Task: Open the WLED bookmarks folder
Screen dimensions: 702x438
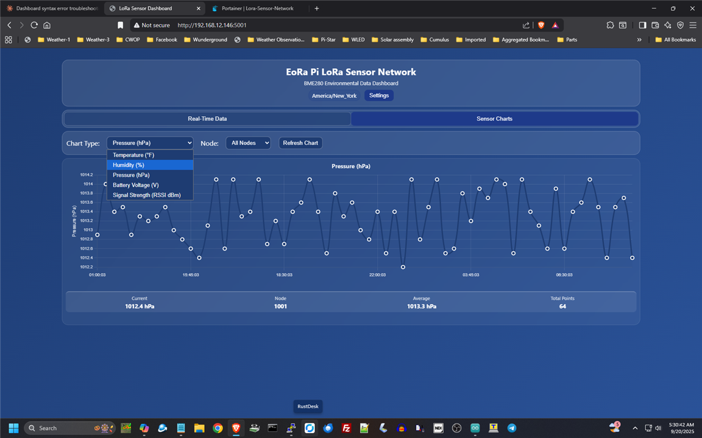Action: (353, 40)
